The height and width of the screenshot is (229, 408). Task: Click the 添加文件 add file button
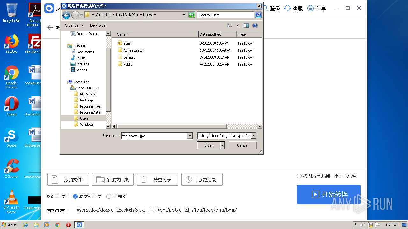[68, 179]
